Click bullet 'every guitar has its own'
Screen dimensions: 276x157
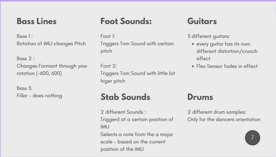tap(223, 44)
